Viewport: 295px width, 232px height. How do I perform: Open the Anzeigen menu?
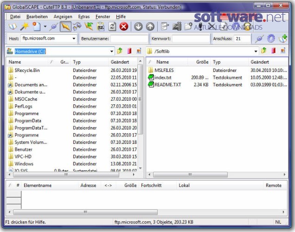[x=63, y=17]
